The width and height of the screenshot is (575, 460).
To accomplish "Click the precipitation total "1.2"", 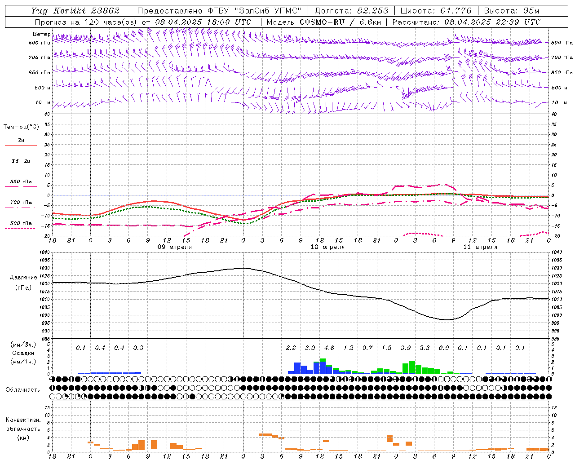I will click(x=348, y=348).
